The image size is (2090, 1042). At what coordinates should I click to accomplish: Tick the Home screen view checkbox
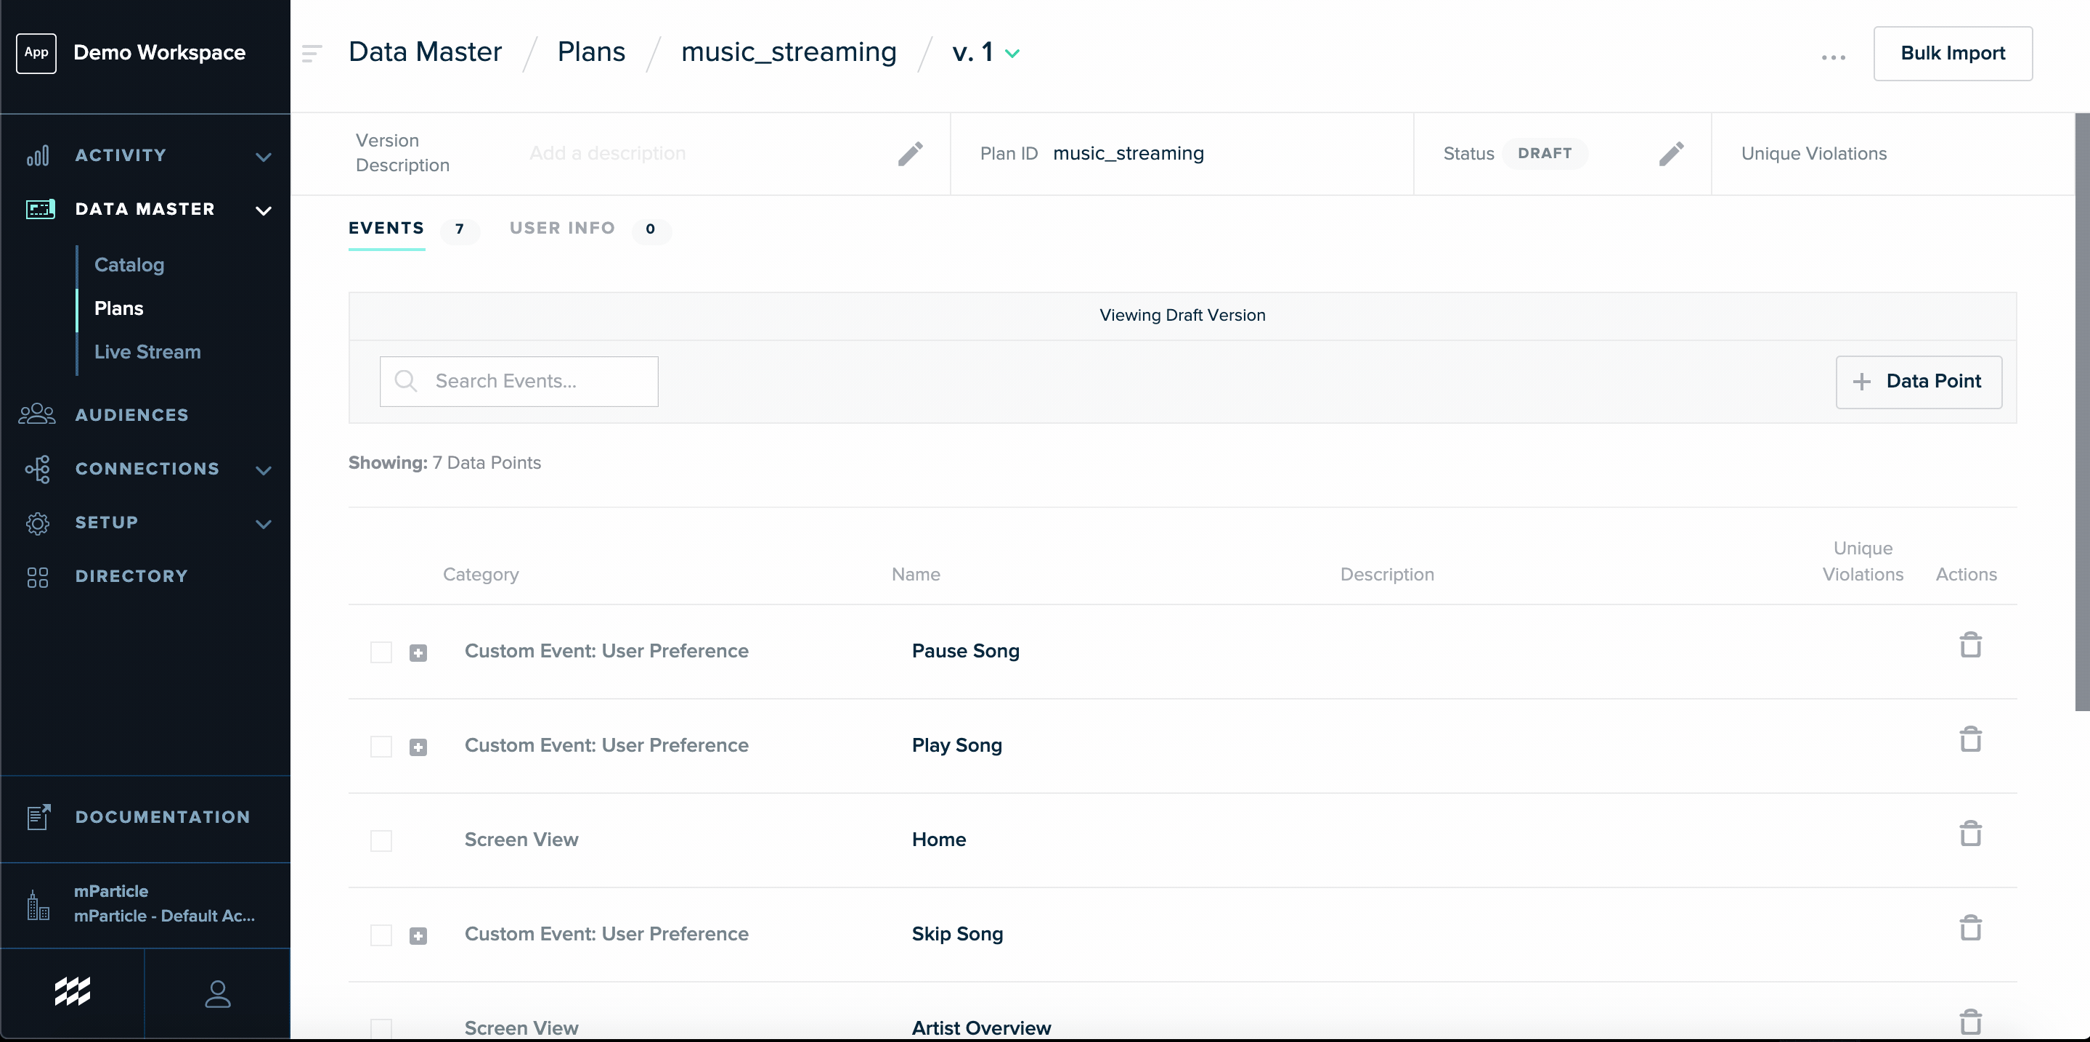click(x=381, y=840)
